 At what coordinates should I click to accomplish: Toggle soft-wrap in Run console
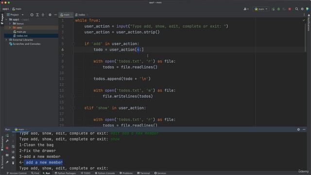pos(13,146)
